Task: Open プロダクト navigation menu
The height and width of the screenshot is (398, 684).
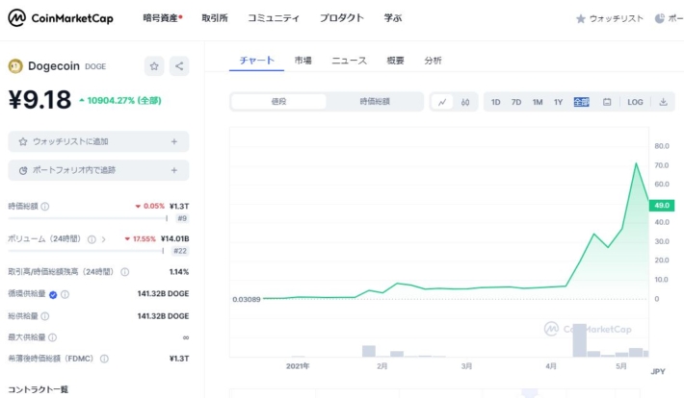Action: pos(342,18)
